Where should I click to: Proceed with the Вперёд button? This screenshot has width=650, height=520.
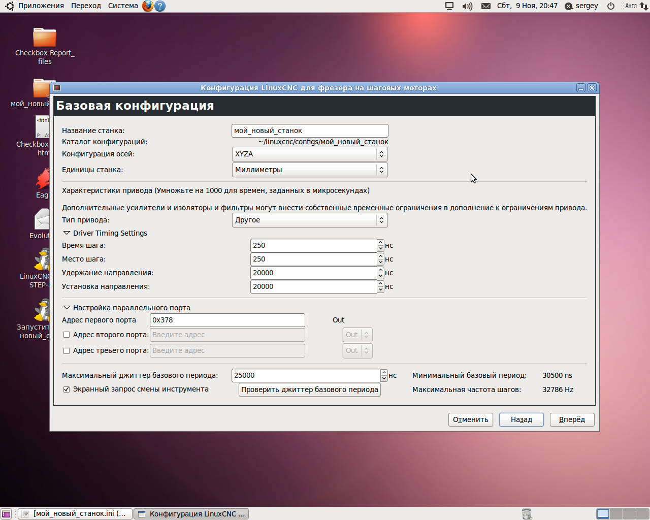point(572,419)
